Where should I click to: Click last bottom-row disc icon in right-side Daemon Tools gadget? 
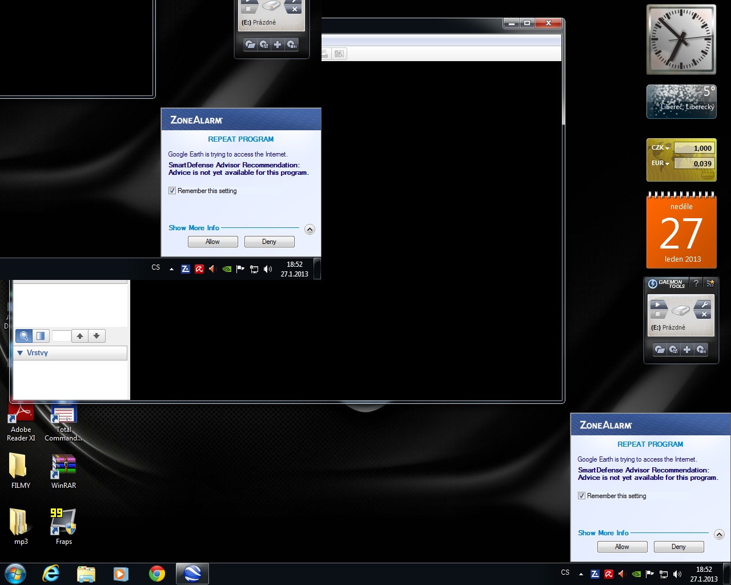tap(701, 350)
